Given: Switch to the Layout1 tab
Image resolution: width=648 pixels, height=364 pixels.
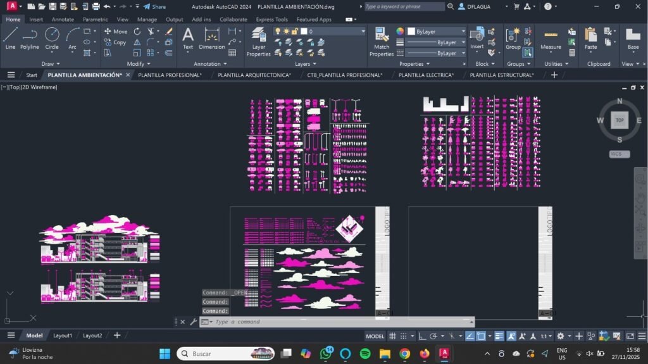Looking at the screenshot, I should 62,336.
